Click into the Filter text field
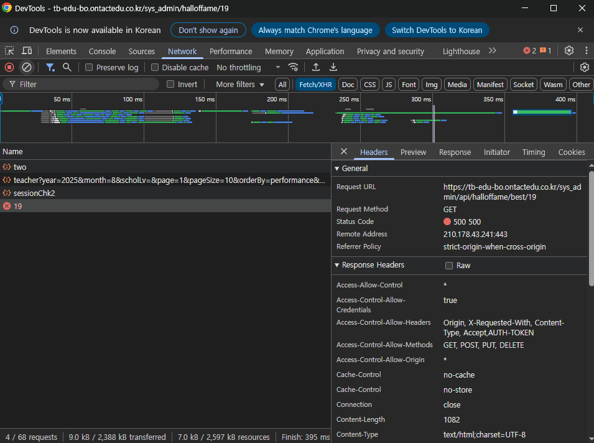 click(81, 84)
